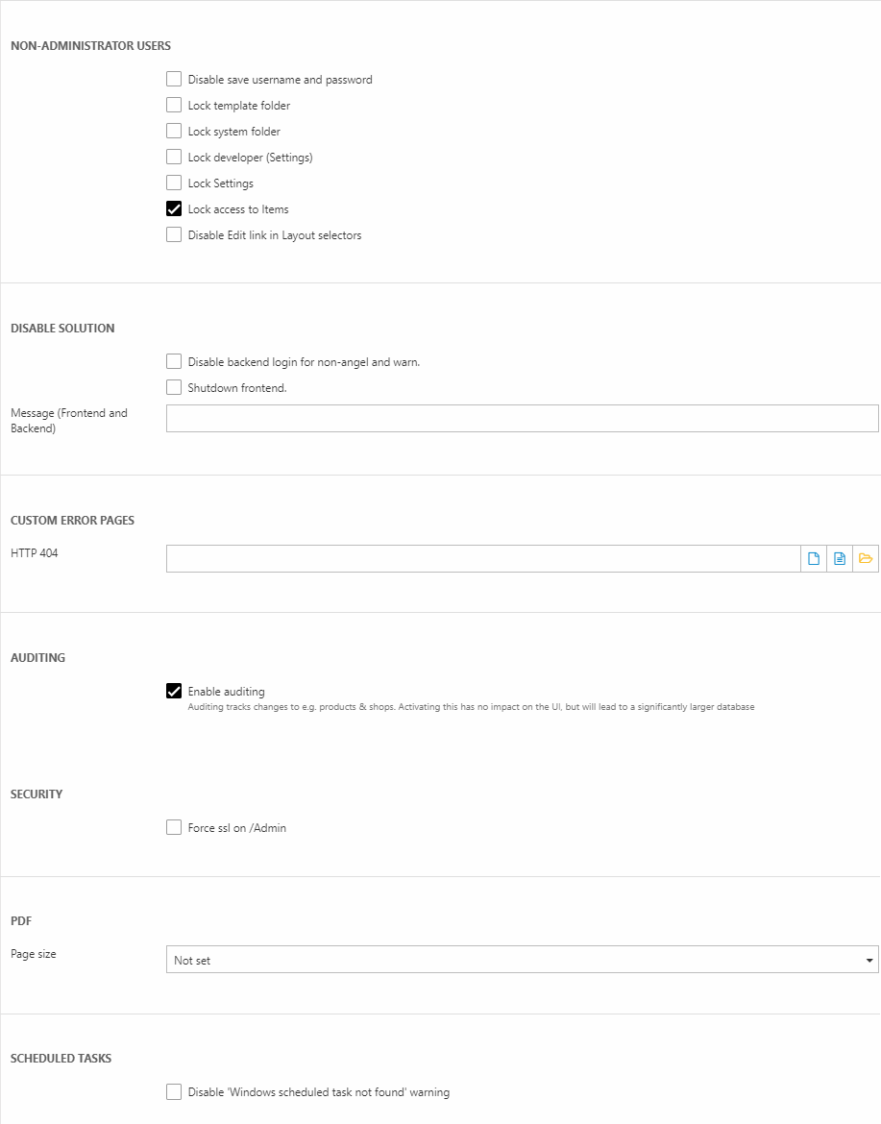Open the Page size dropdown

522,960
